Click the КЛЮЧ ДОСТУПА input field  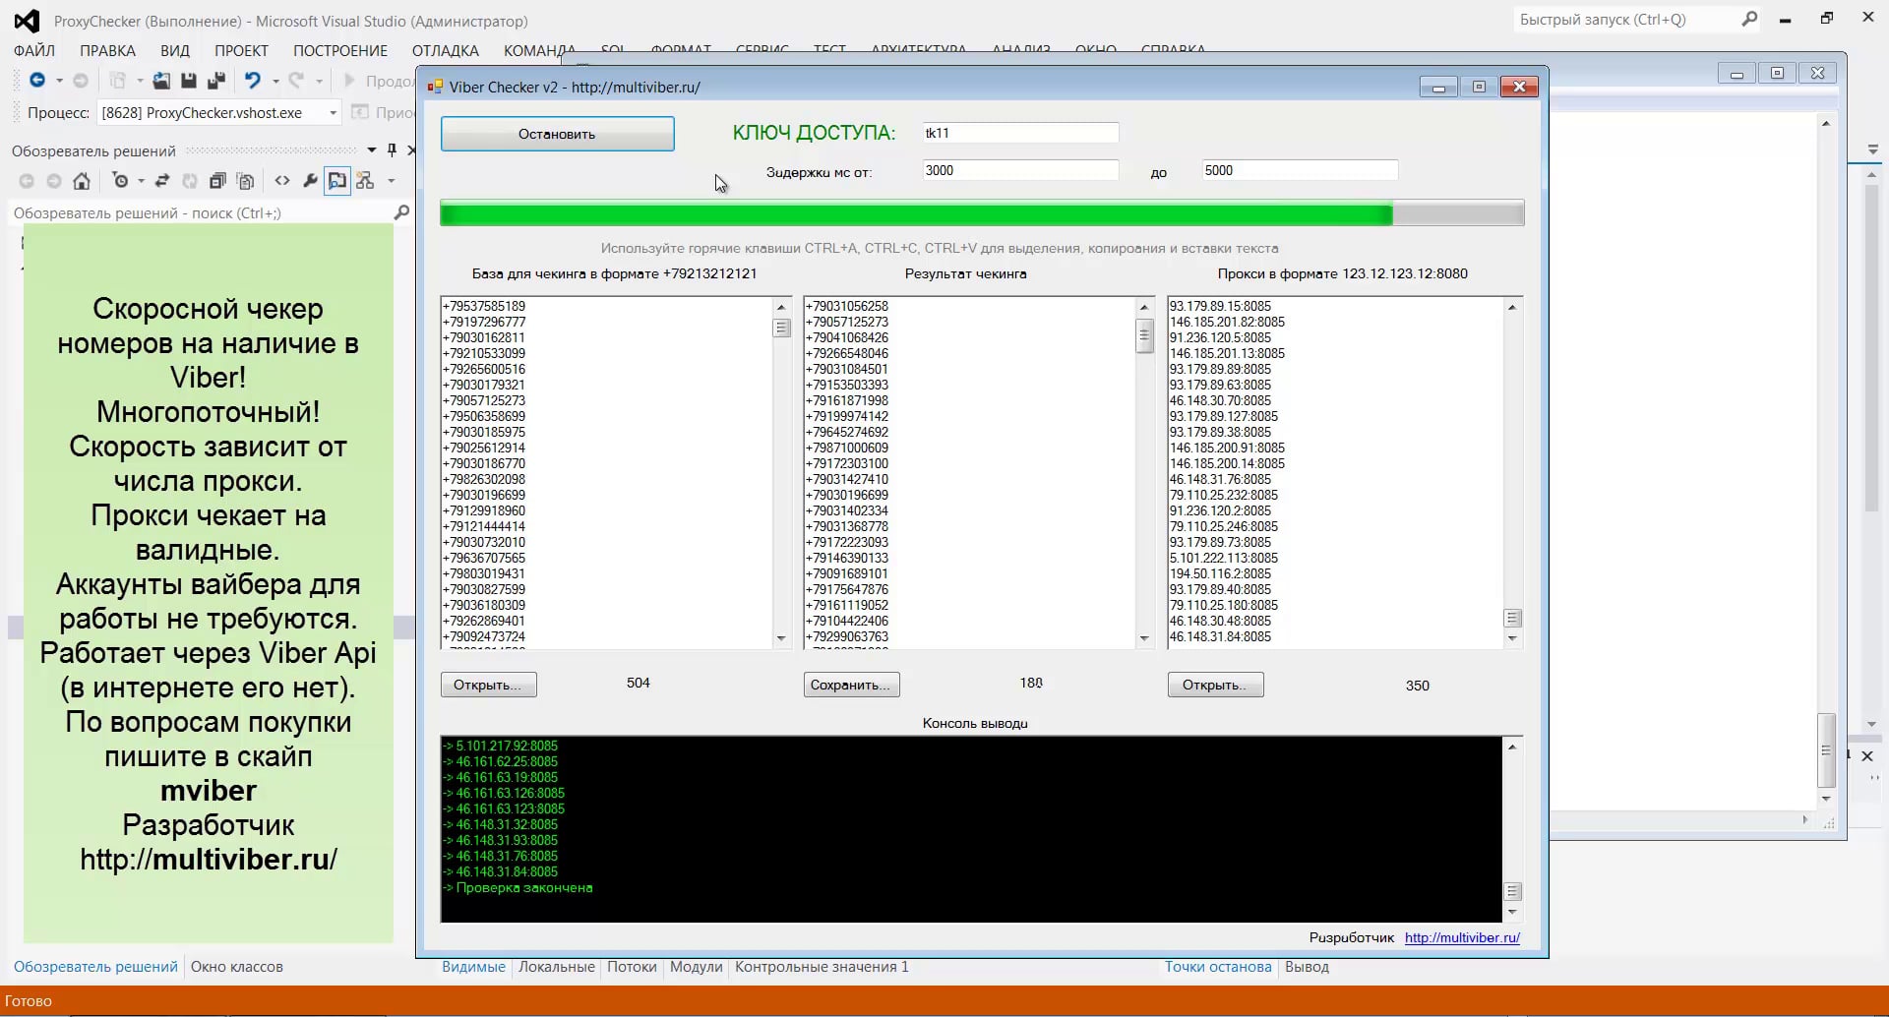[x=1020, y=133]
